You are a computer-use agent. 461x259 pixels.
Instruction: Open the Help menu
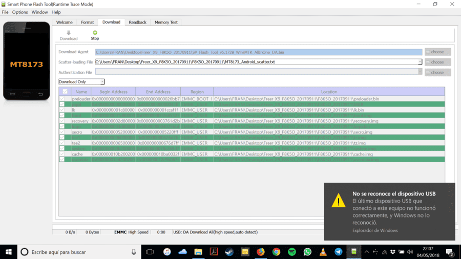pyautogui.click(x=56, y=12)
